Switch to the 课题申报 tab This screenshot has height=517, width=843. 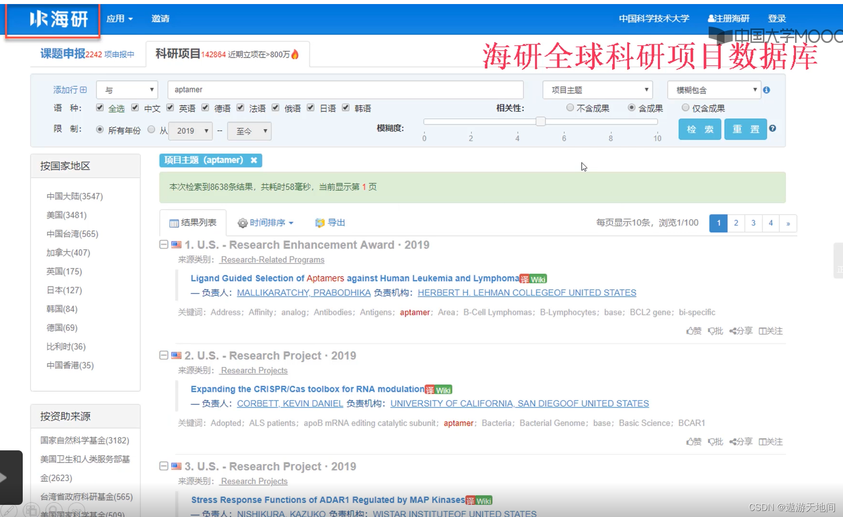point(87,54)
